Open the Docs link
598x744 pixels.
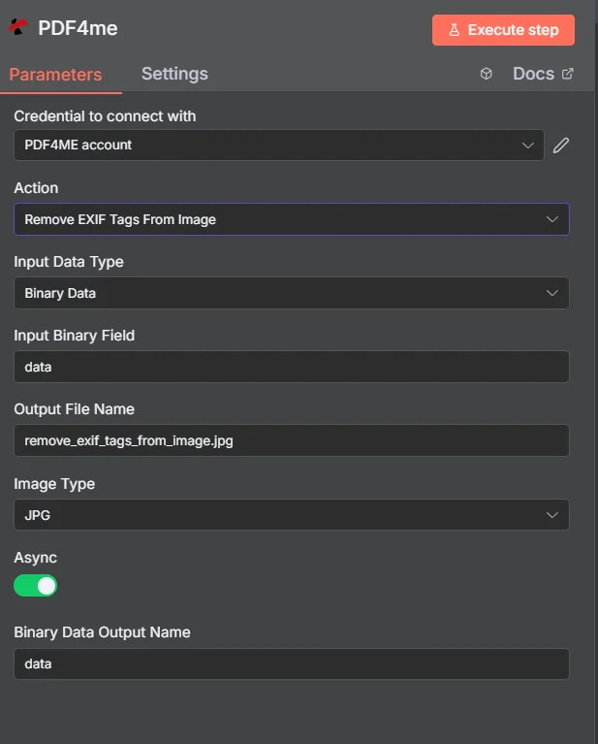tap(543, 74)
